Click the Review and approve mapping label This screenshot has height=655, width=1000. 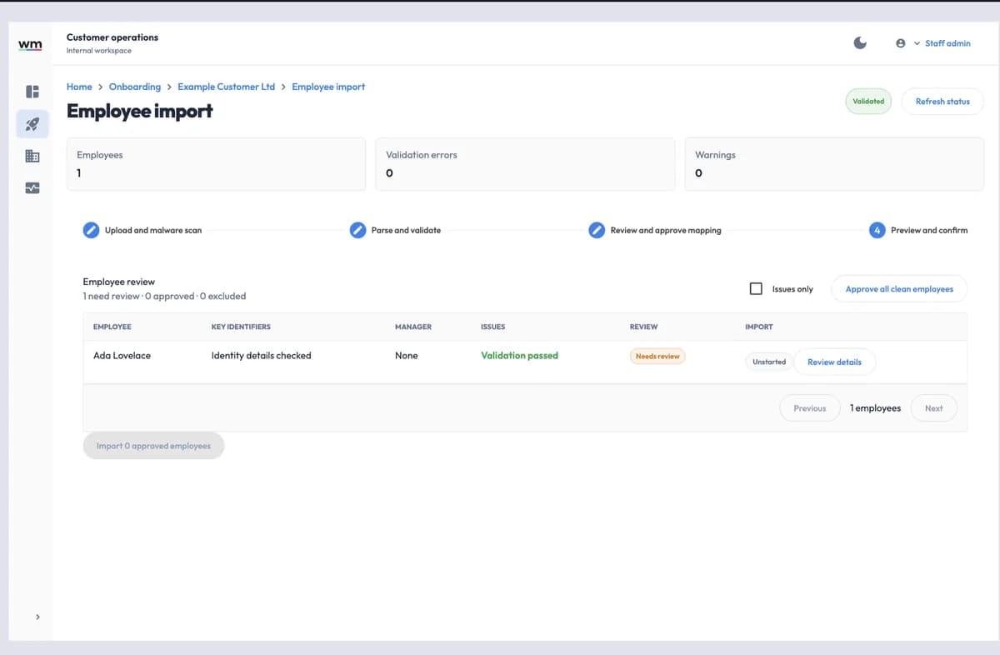[x=666, y=230]
